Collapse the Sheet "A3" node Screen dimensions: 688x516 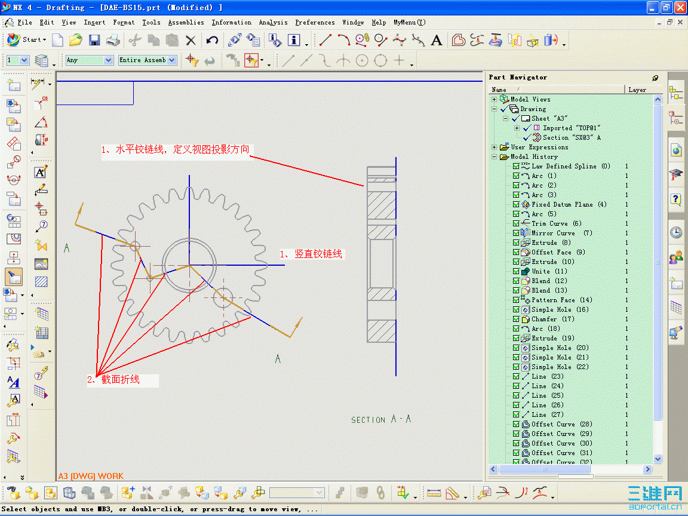point(505,118)
